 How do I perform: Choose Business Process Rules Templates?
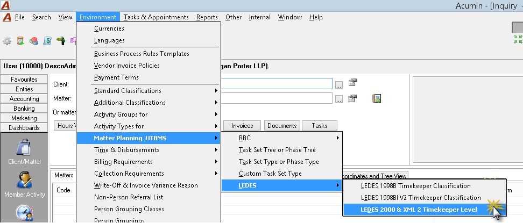pos(148,54)
